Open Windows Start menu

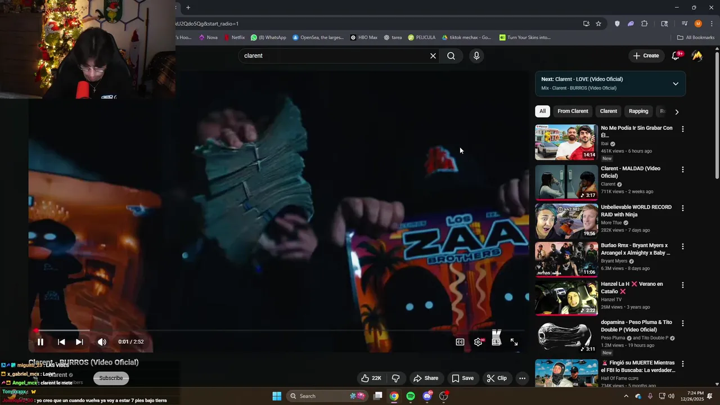pos(277,396)
